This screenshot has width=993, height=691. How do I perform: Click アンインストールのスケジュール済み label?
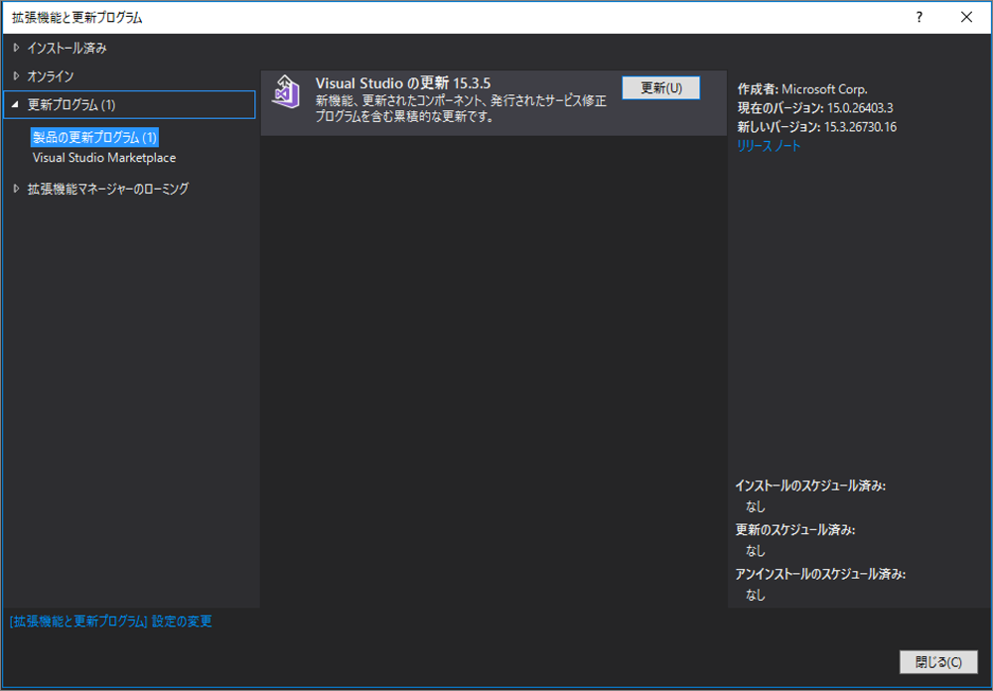pyautogui.click(x=820, y=575)
